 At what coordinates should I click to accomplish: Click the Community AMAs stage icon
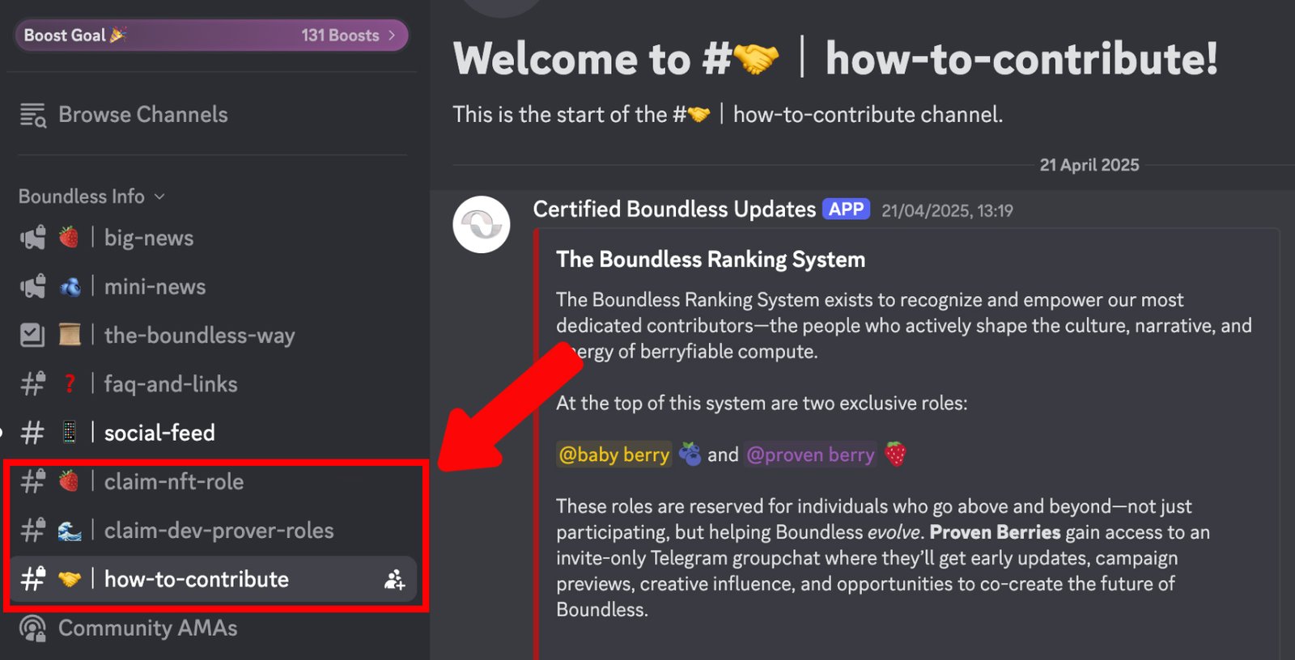click(x=32, y=628)
